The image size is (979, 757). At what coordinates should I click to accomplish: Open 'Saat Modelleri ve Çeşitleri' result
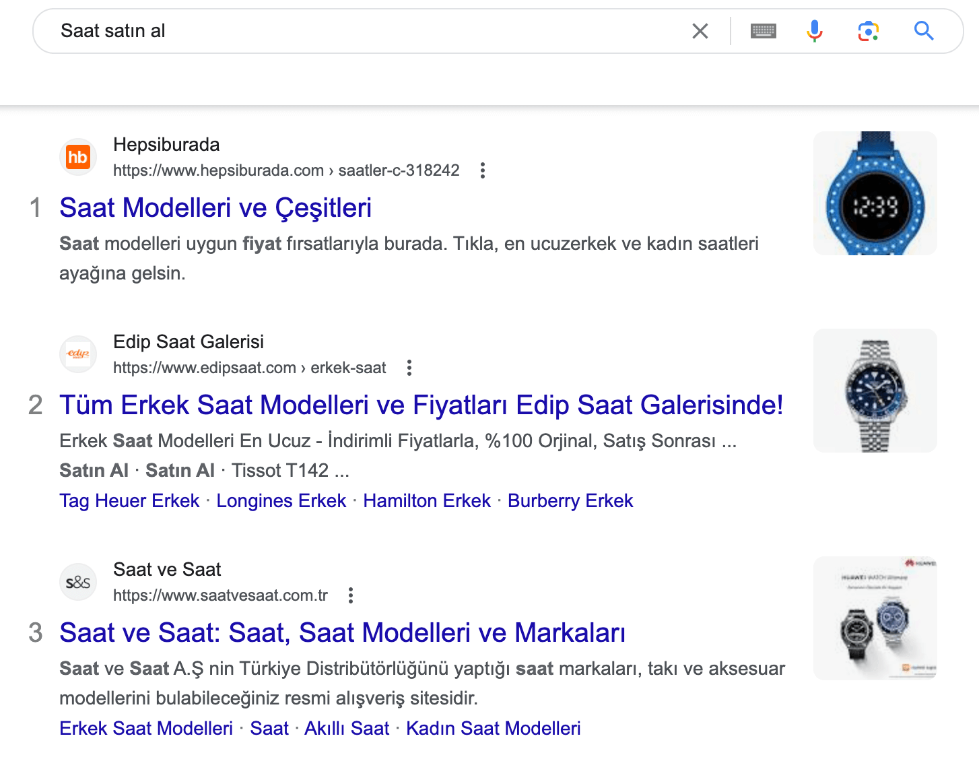click(215, 208)
